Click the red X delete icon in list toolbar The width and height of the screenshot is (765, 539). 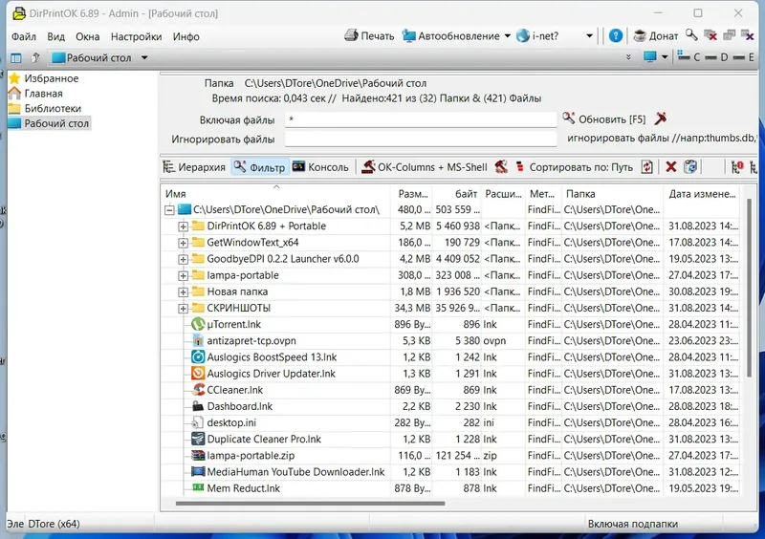point(671,167)
